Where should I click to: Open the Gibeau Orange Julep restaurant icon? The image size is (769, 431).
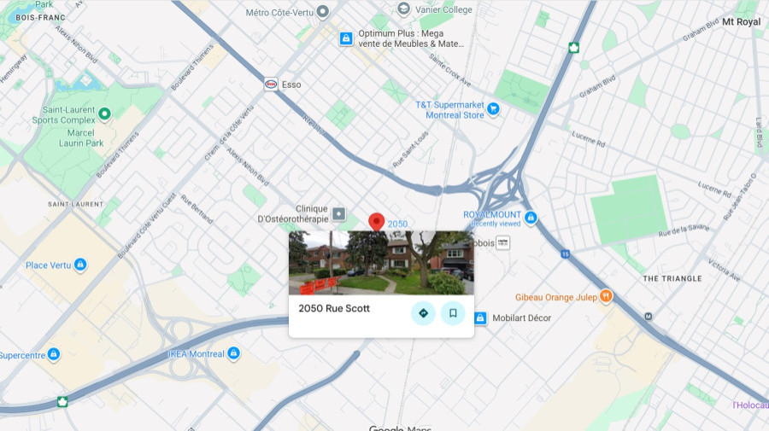tap(606, 296)
